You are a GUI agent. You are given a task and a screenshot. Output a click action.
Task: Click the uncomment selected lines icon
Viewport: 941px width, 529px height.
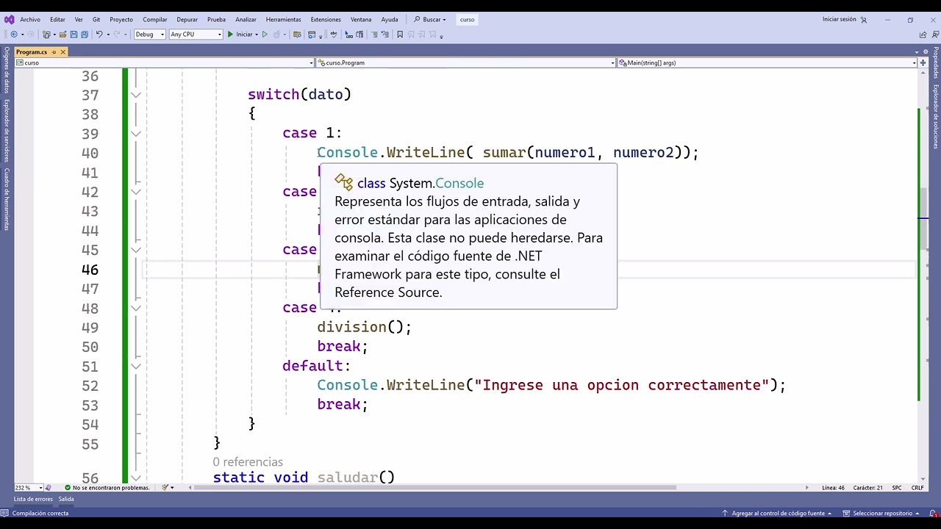click(x=384, y=35)
